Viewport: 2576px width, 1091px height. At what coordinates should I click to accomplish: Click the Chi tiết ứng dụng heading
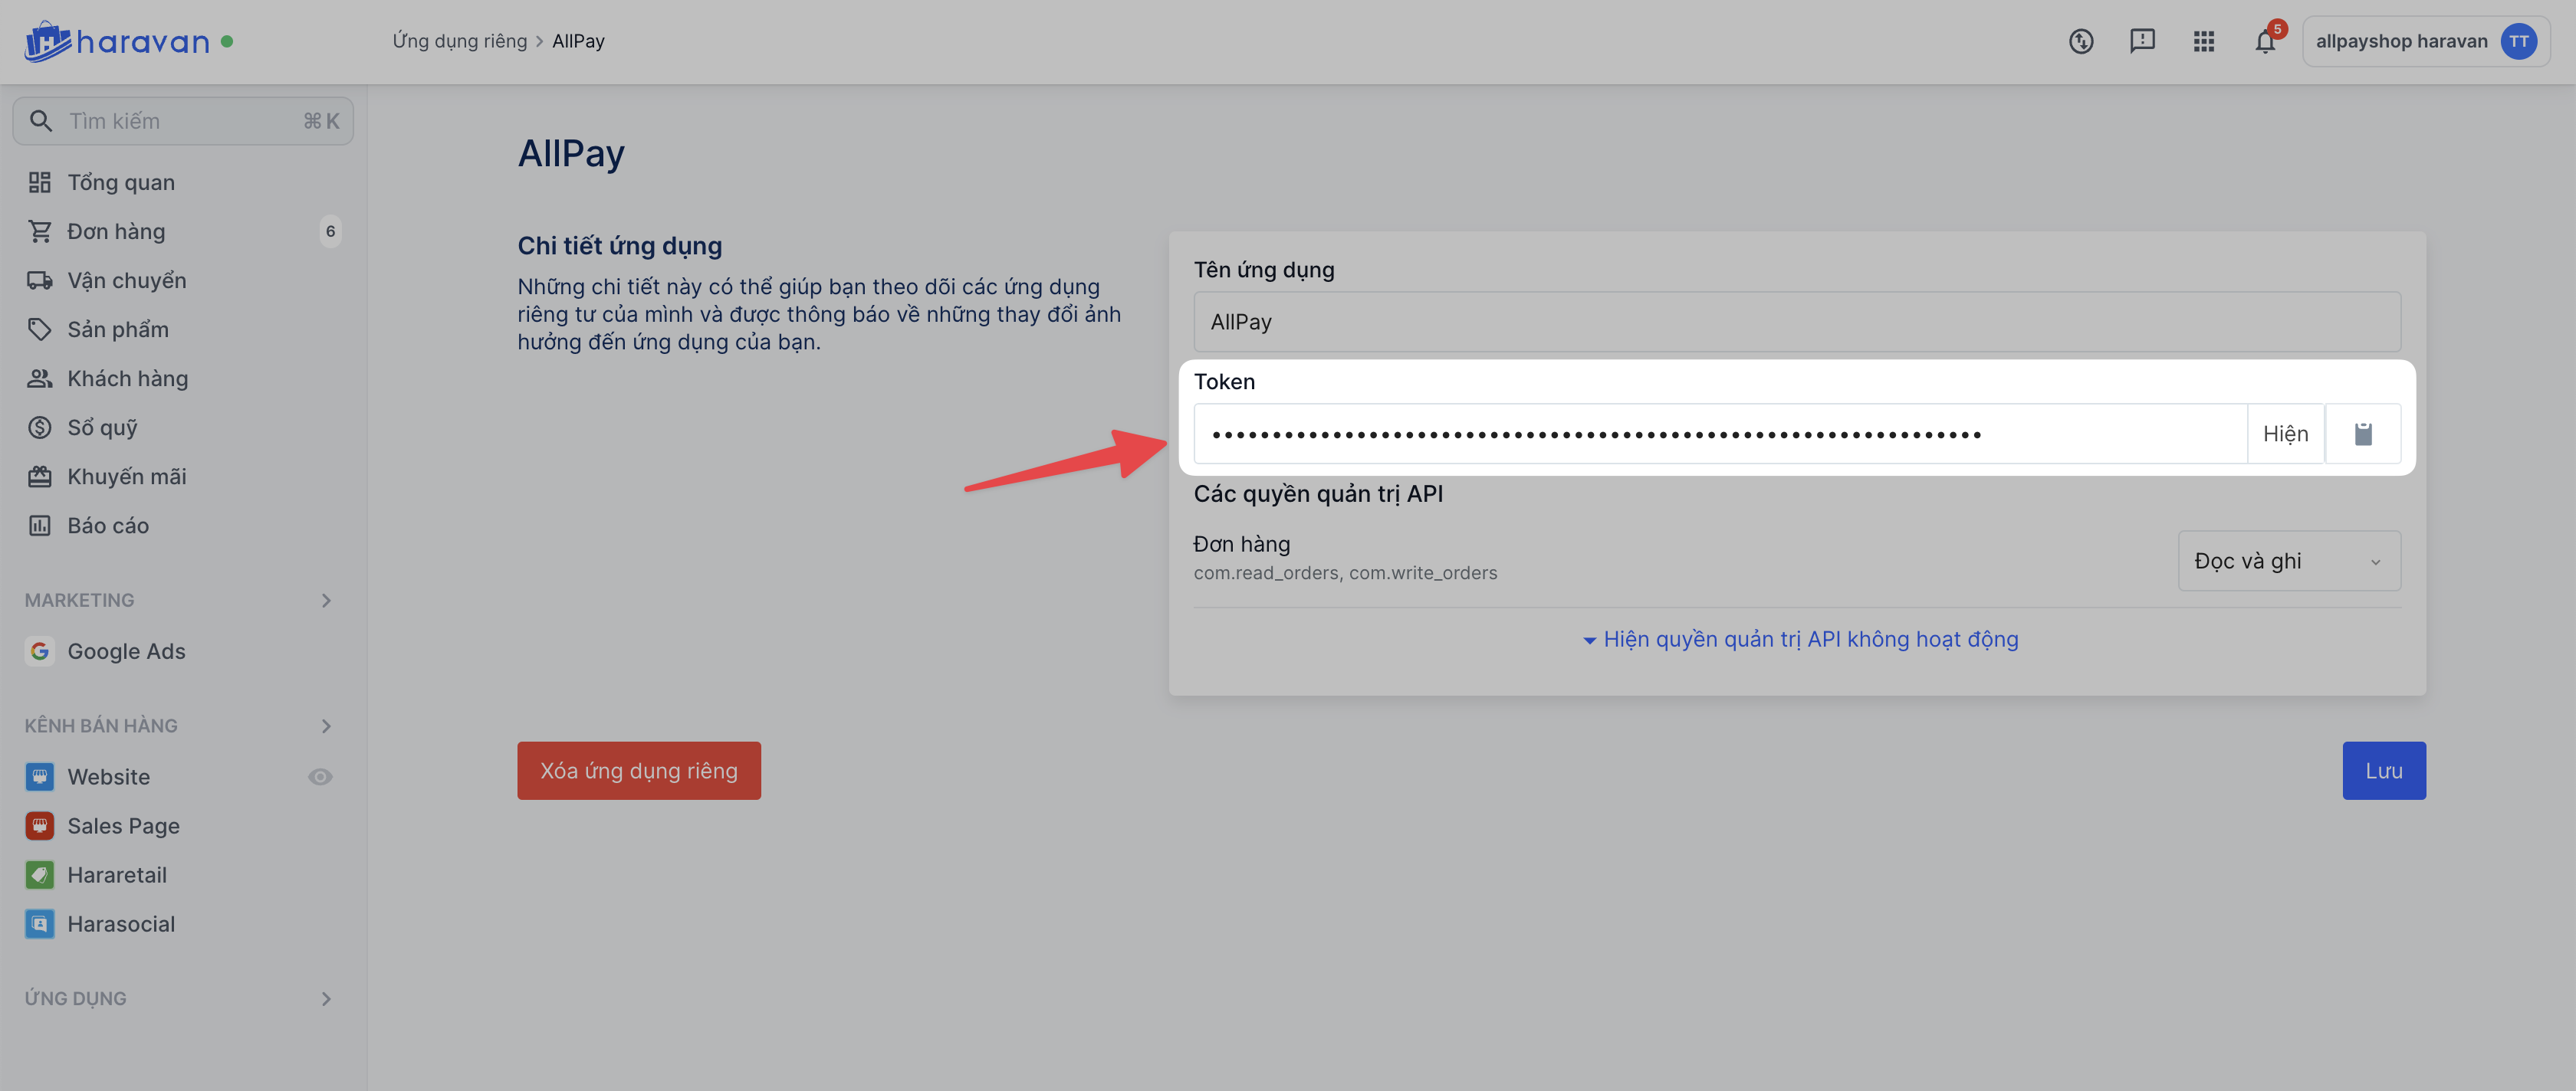point(619,244)
